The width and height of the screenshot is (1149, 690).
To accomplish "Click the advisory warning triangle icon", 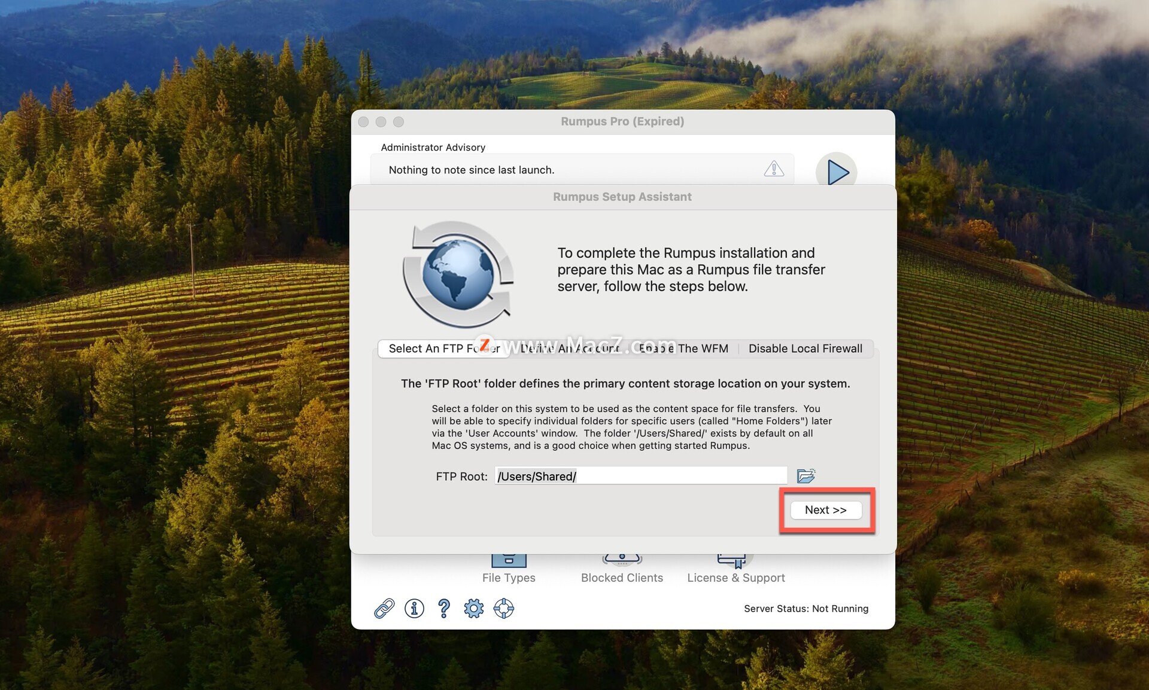I will pyautogui.click(x=774, y=169).
